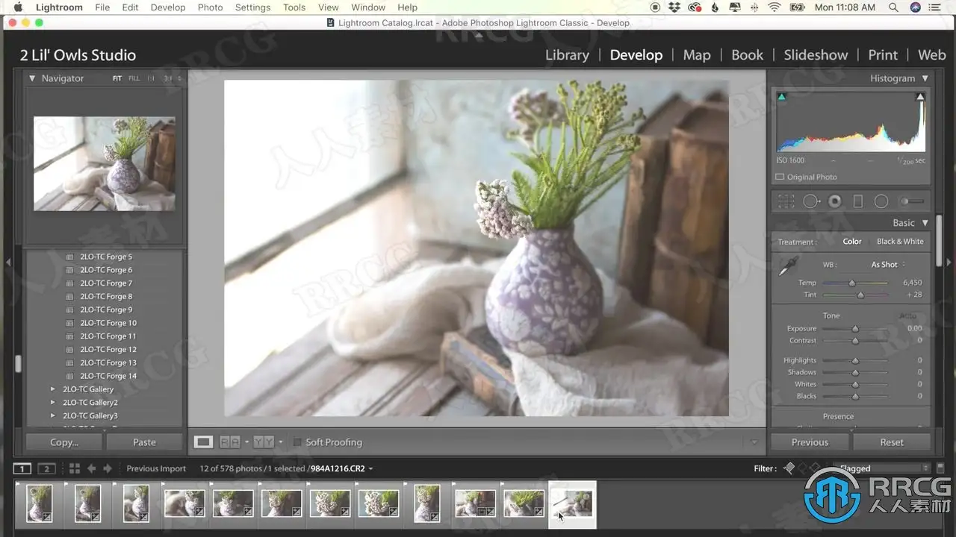Select the Crop Overlay tool
The image size is (956, 537).
pyautogui.click(x=786, y=201)
